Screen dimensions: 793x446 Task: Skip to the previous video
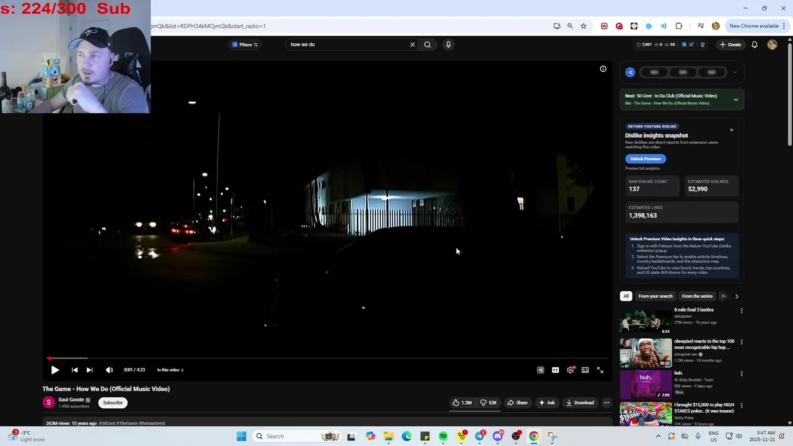[74, 370]
